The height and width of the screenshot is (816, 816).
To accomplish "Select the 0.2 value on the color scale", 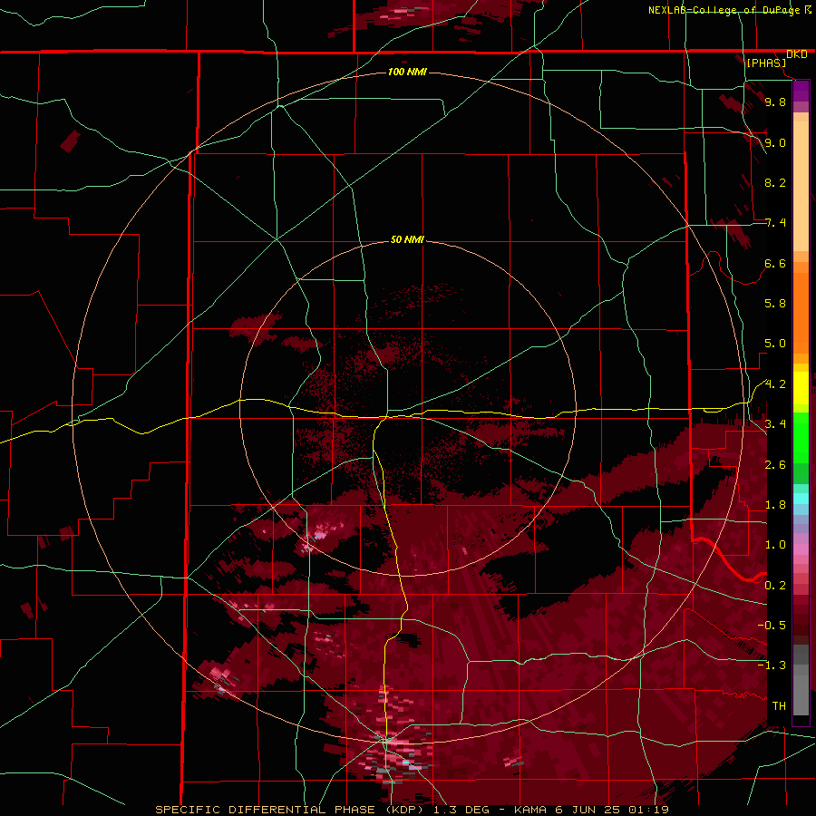I will pyautogui.click(x=775, y=585).
